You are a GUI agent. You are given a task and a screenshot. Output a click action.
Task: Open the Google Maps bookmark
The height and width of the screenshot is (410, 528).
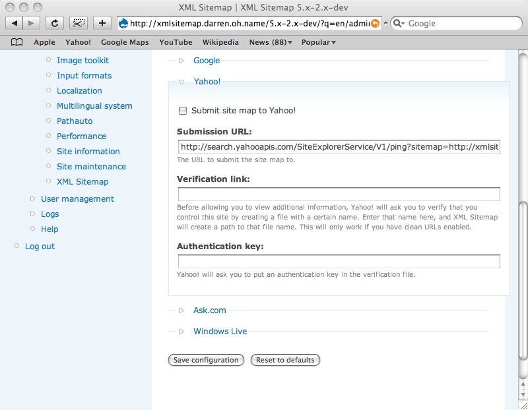coord(125,42)
